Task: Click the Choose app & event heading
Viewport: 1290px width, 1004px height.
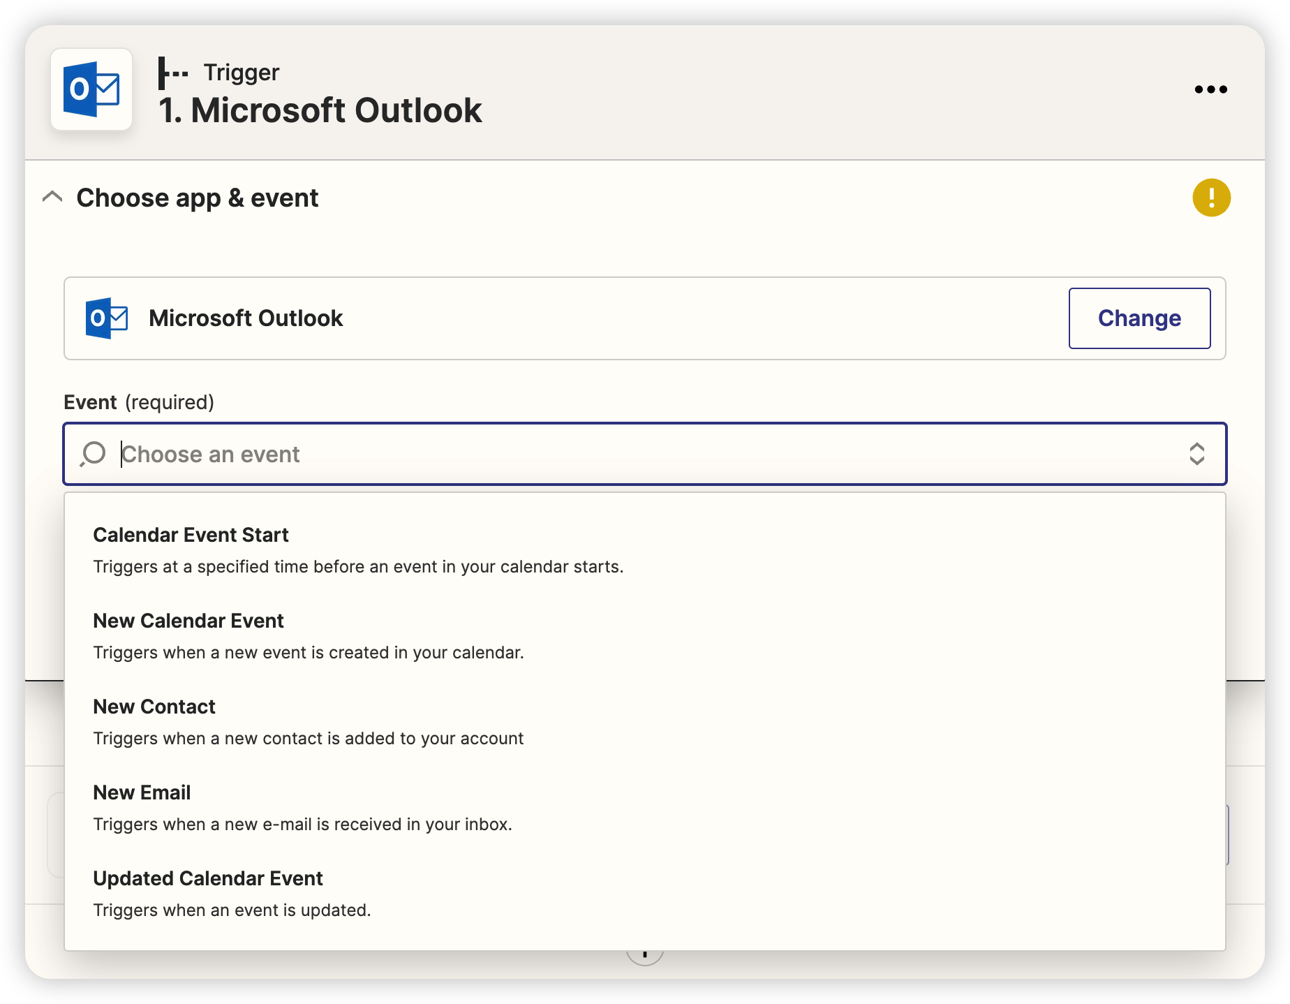Action: [x=198, y=198]
